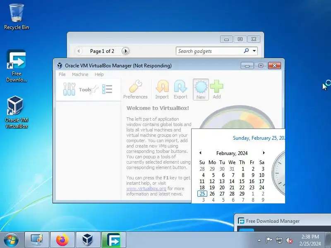The height and width of the screenshot is (248, 331).
Task: Select Free Download Manager desktop shortcut
Action: click(17, 66)
